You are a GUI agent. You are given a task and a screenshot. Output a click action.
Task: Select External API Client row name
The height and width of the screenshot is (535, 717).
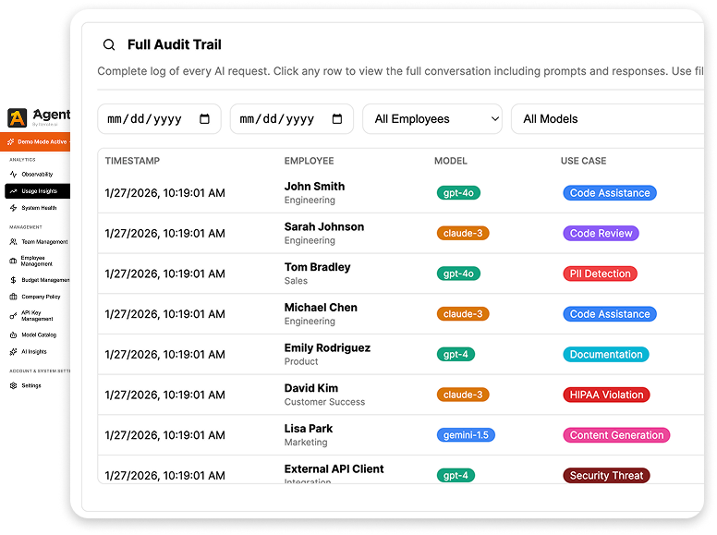(334, 468)
